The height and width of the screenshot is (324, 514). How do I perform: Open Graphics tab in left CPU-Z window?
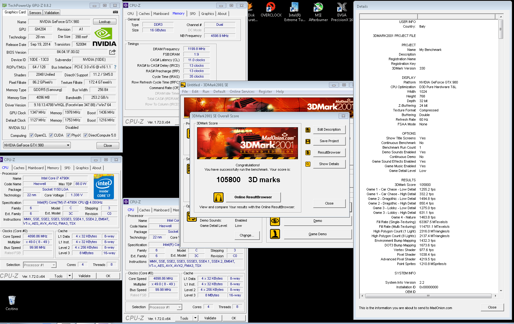[82, 168]
